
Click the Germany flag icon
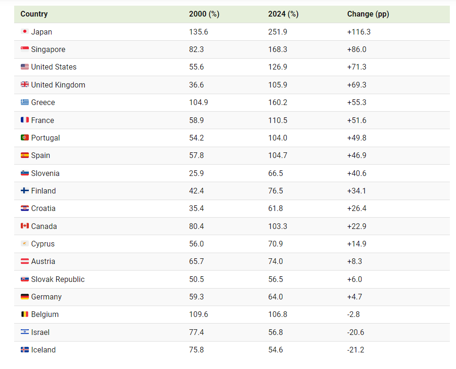pos(25,297)
